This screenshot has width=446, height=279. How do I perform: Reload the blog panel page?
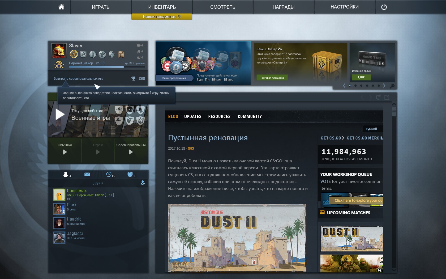[x=378, y=97]
